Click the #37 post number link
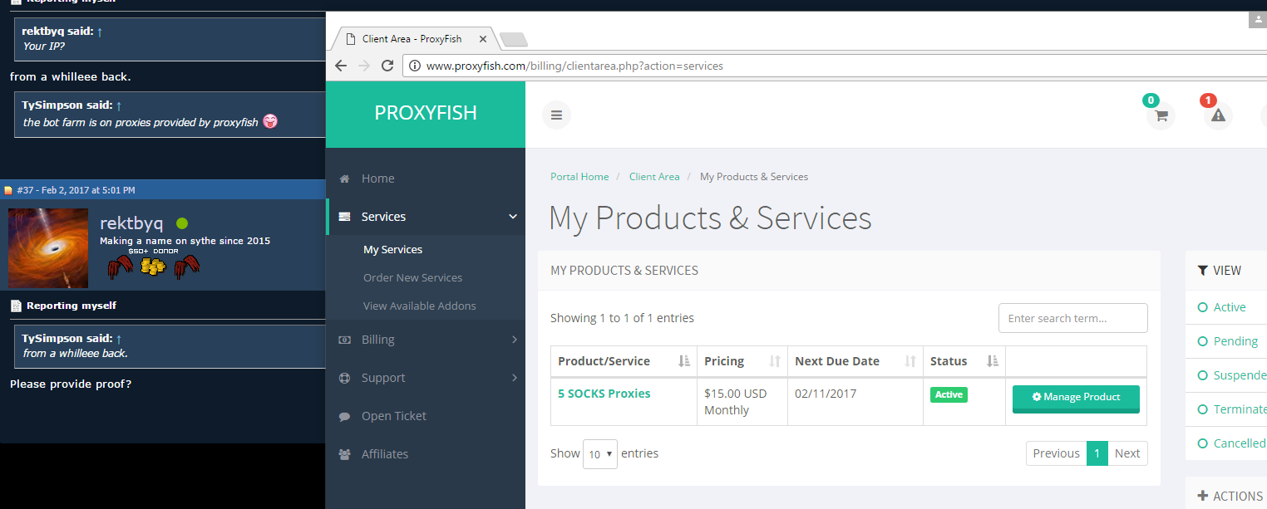The image size is (1267, 509). [x=26, y=190]
